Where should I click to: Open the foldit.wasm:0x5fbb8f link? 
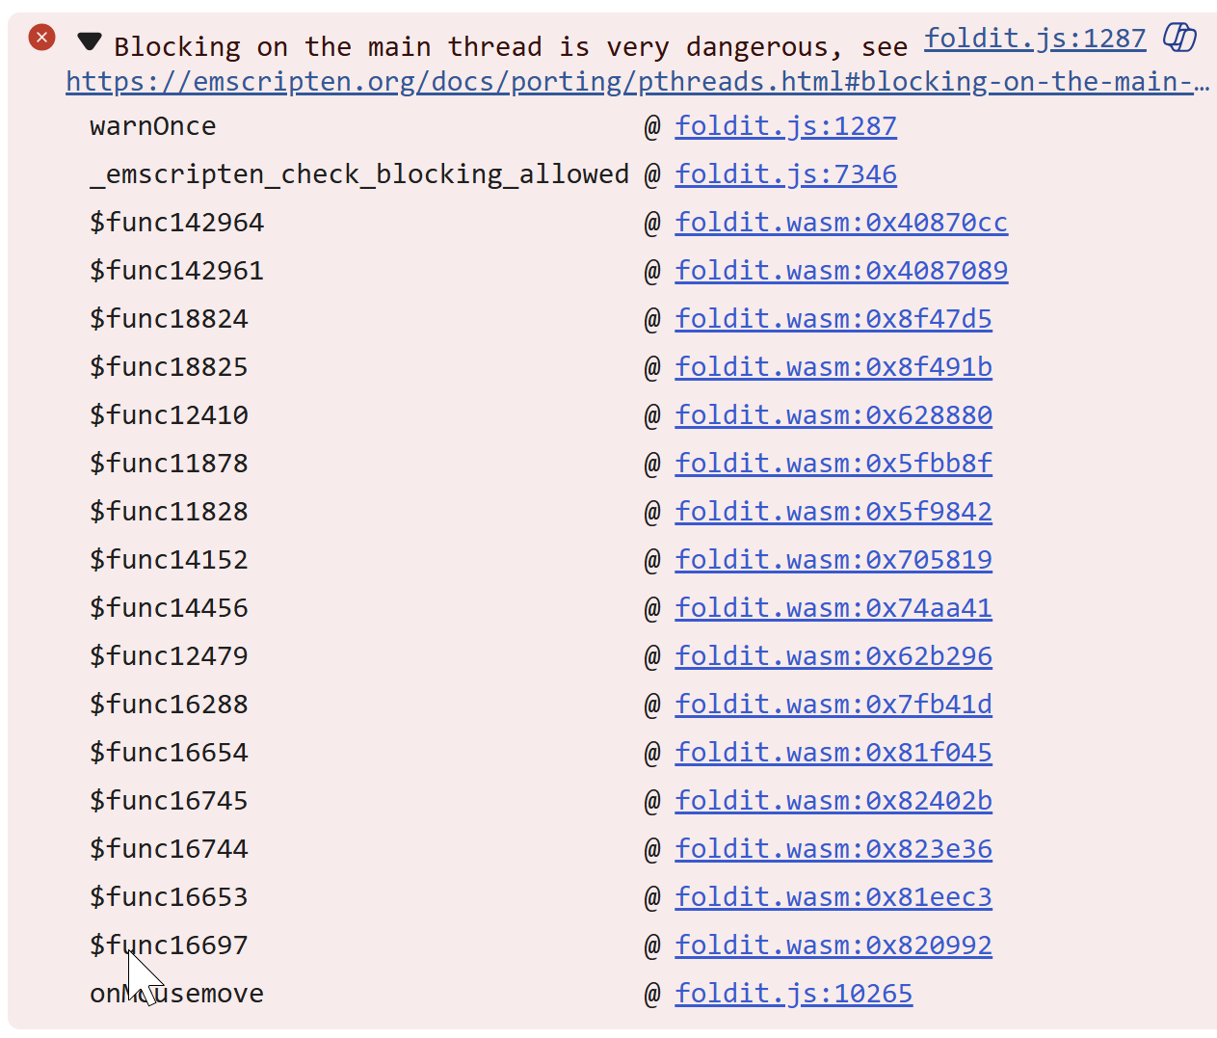click(833, 464)
